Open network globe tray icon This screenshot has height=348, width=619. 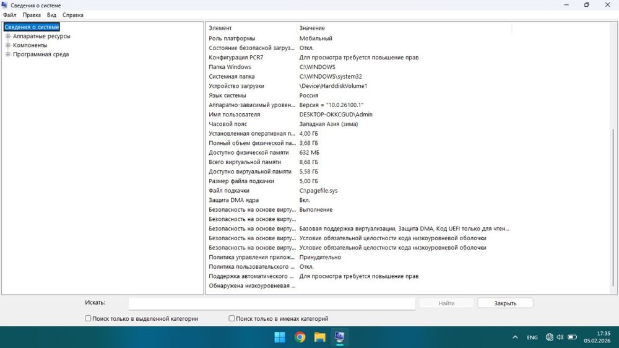pos(549,337)
